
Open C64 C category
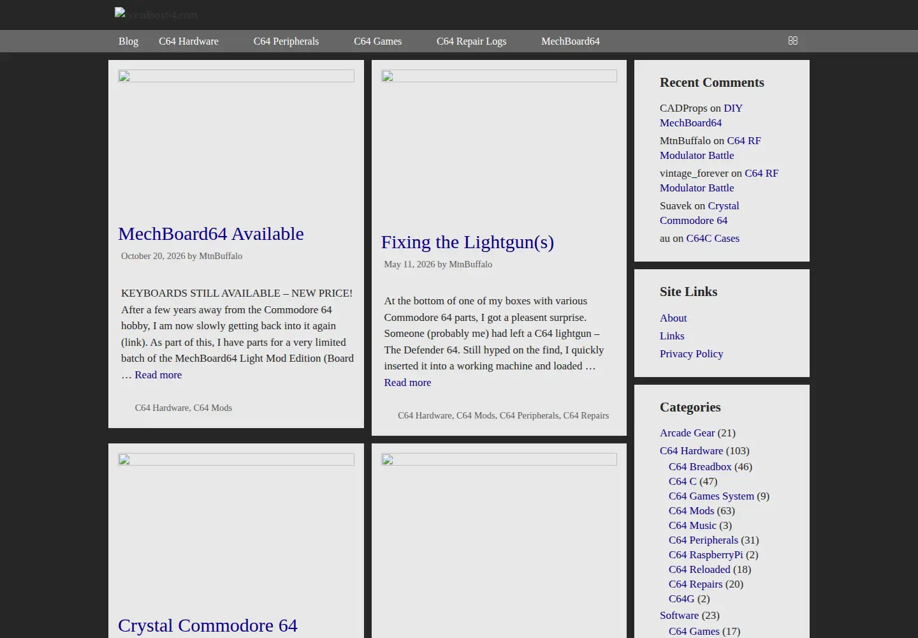pyautogui.click(x=683, y=481)
